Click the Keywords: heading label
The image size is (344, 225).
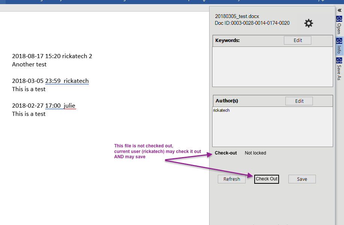(x=228, y=40)
